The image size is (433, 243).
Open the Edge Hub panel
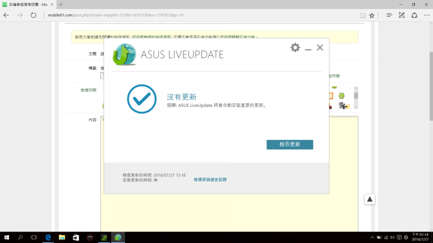pos(389,16)
